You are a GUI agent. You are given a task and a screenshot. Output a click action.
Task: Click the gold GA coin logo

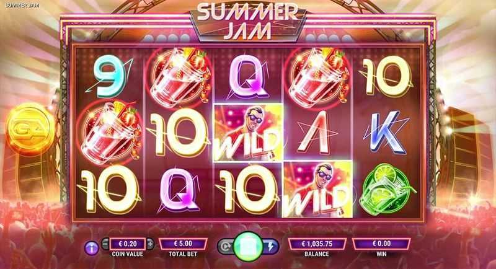(x=30, y=129)
